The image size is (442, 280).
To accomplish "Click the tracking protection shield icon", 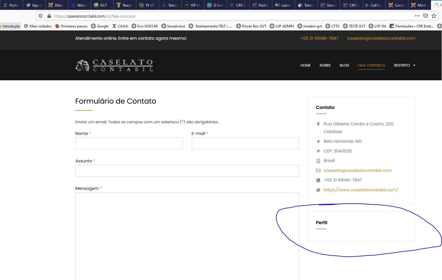I will pos(41,16).
